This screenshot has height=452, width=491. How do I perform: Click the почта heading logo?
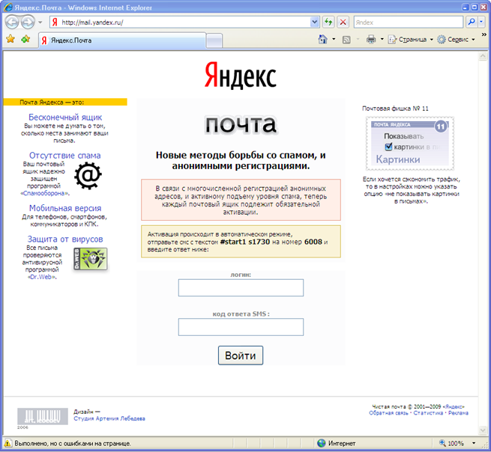[x=241, y=124]
